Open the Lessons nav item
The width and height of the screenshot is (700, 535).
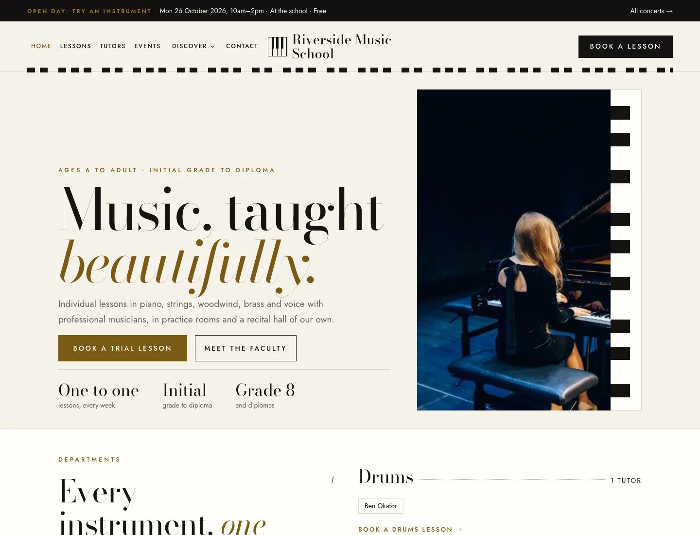75,46
